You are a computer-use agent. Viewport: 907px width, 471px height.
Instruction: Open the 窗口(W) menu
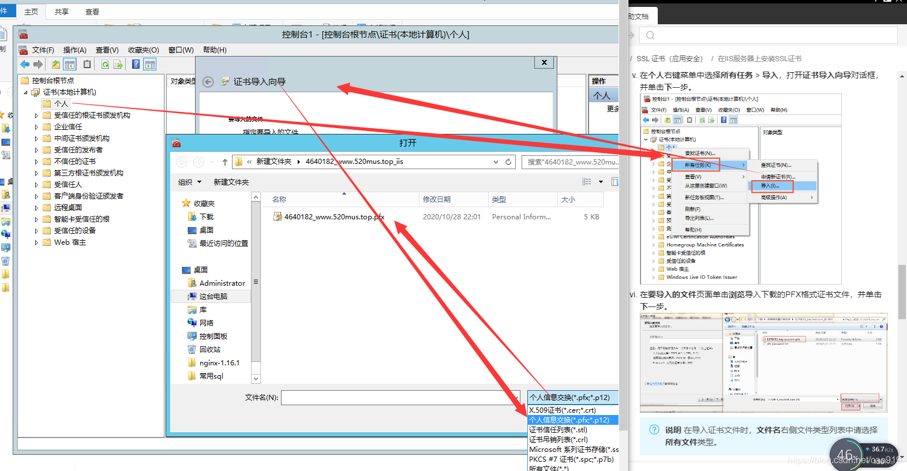[181, 50]
